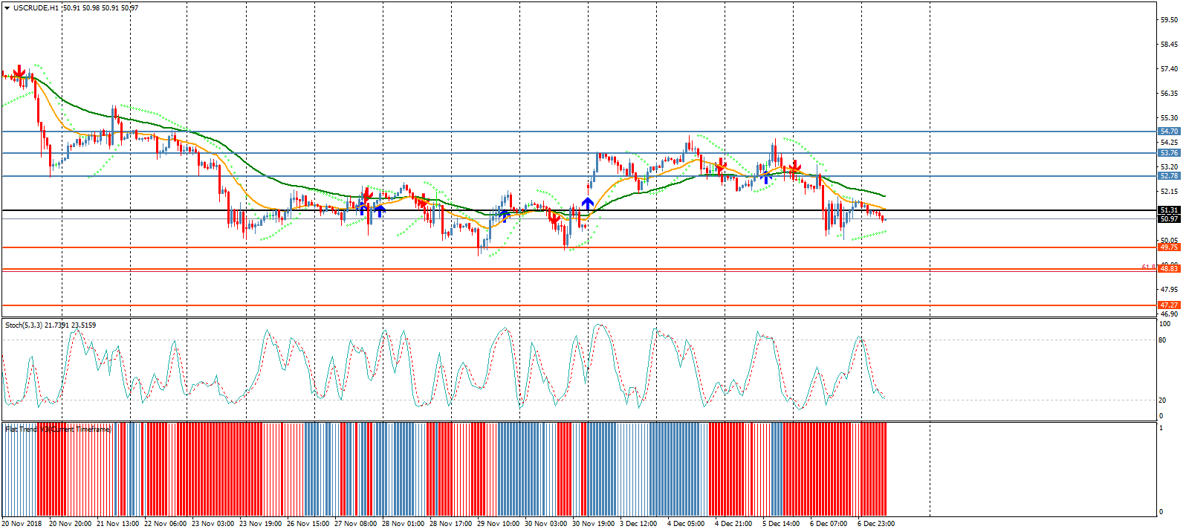Select the 52.78 price level tag
Screen dimensions: 1186x532
pos(1169,176)
